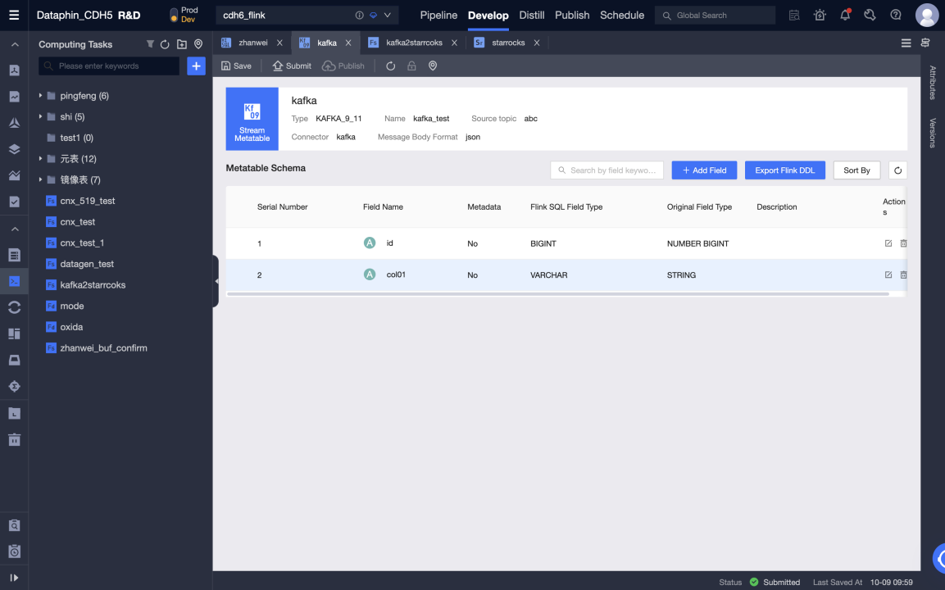Click the Save icon in the toolbar
Image resolution: width=945 pixels, height=590 pixels.
[225, 66]
